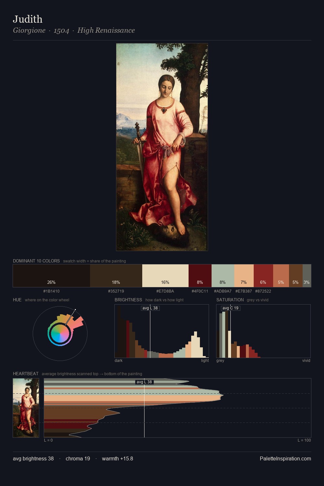The height and width of the screenshot is (486, 324).
Task: Click the hex code '#E7B387'
Action: point(244,291)
